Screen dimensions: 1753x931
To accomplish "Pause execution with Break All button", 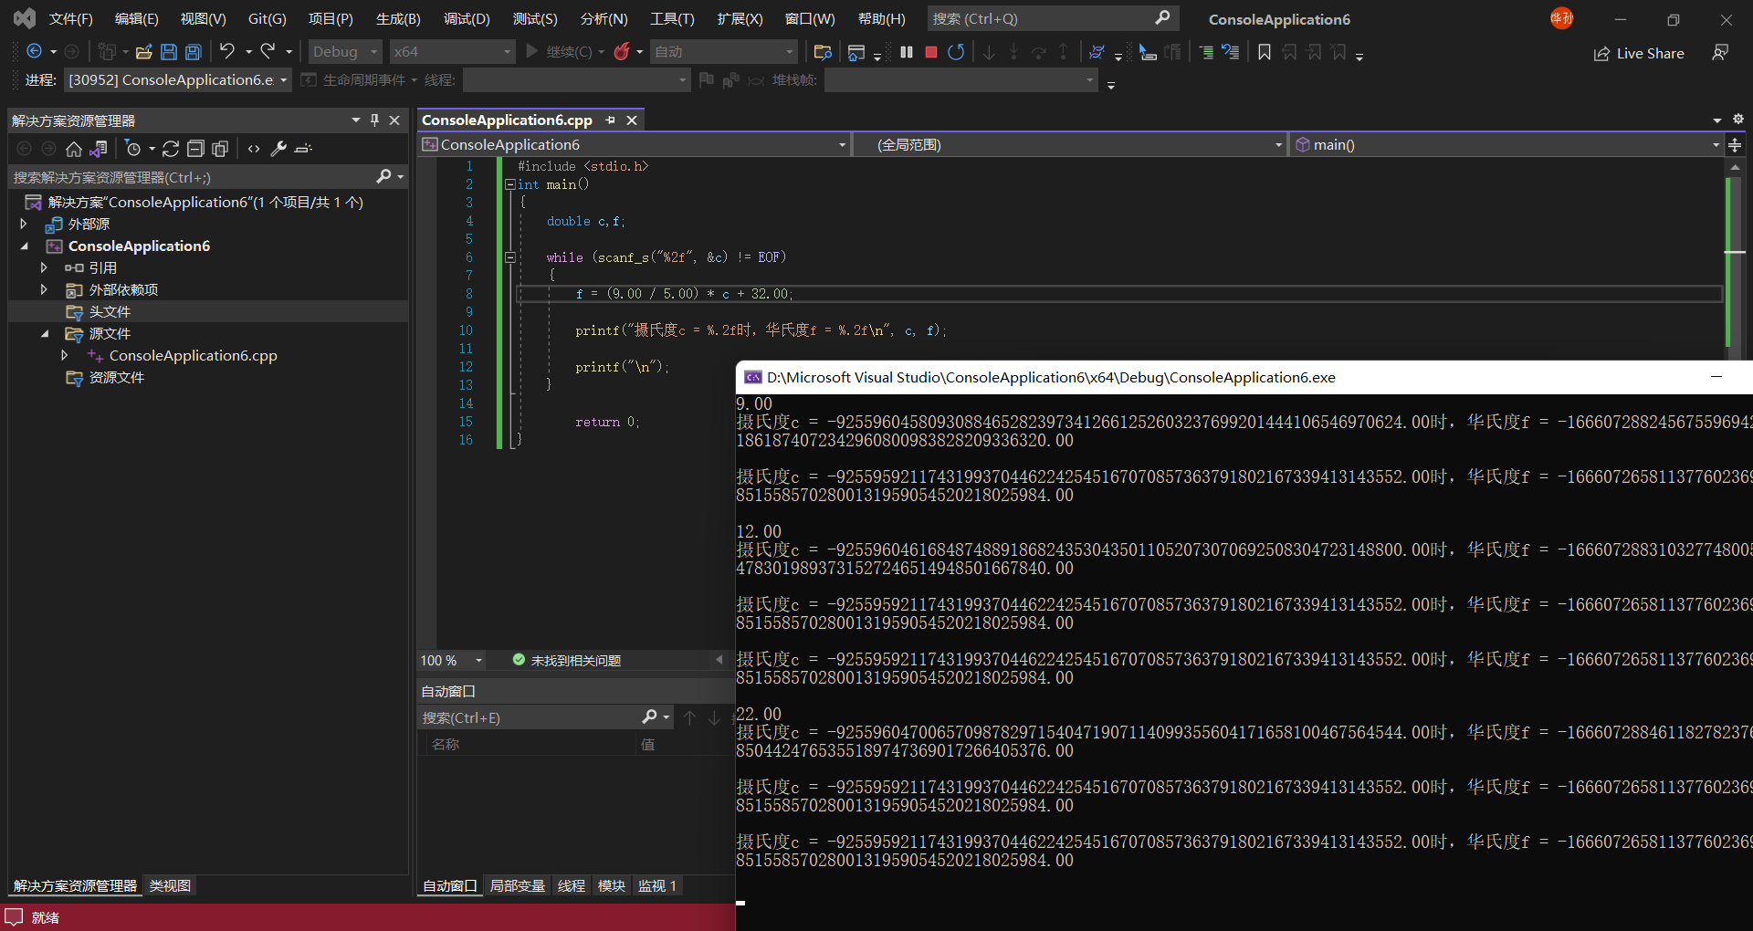I will click(x=907, y=52).
